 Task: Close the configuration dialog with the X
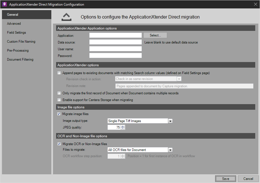click(x=255, y=4)
